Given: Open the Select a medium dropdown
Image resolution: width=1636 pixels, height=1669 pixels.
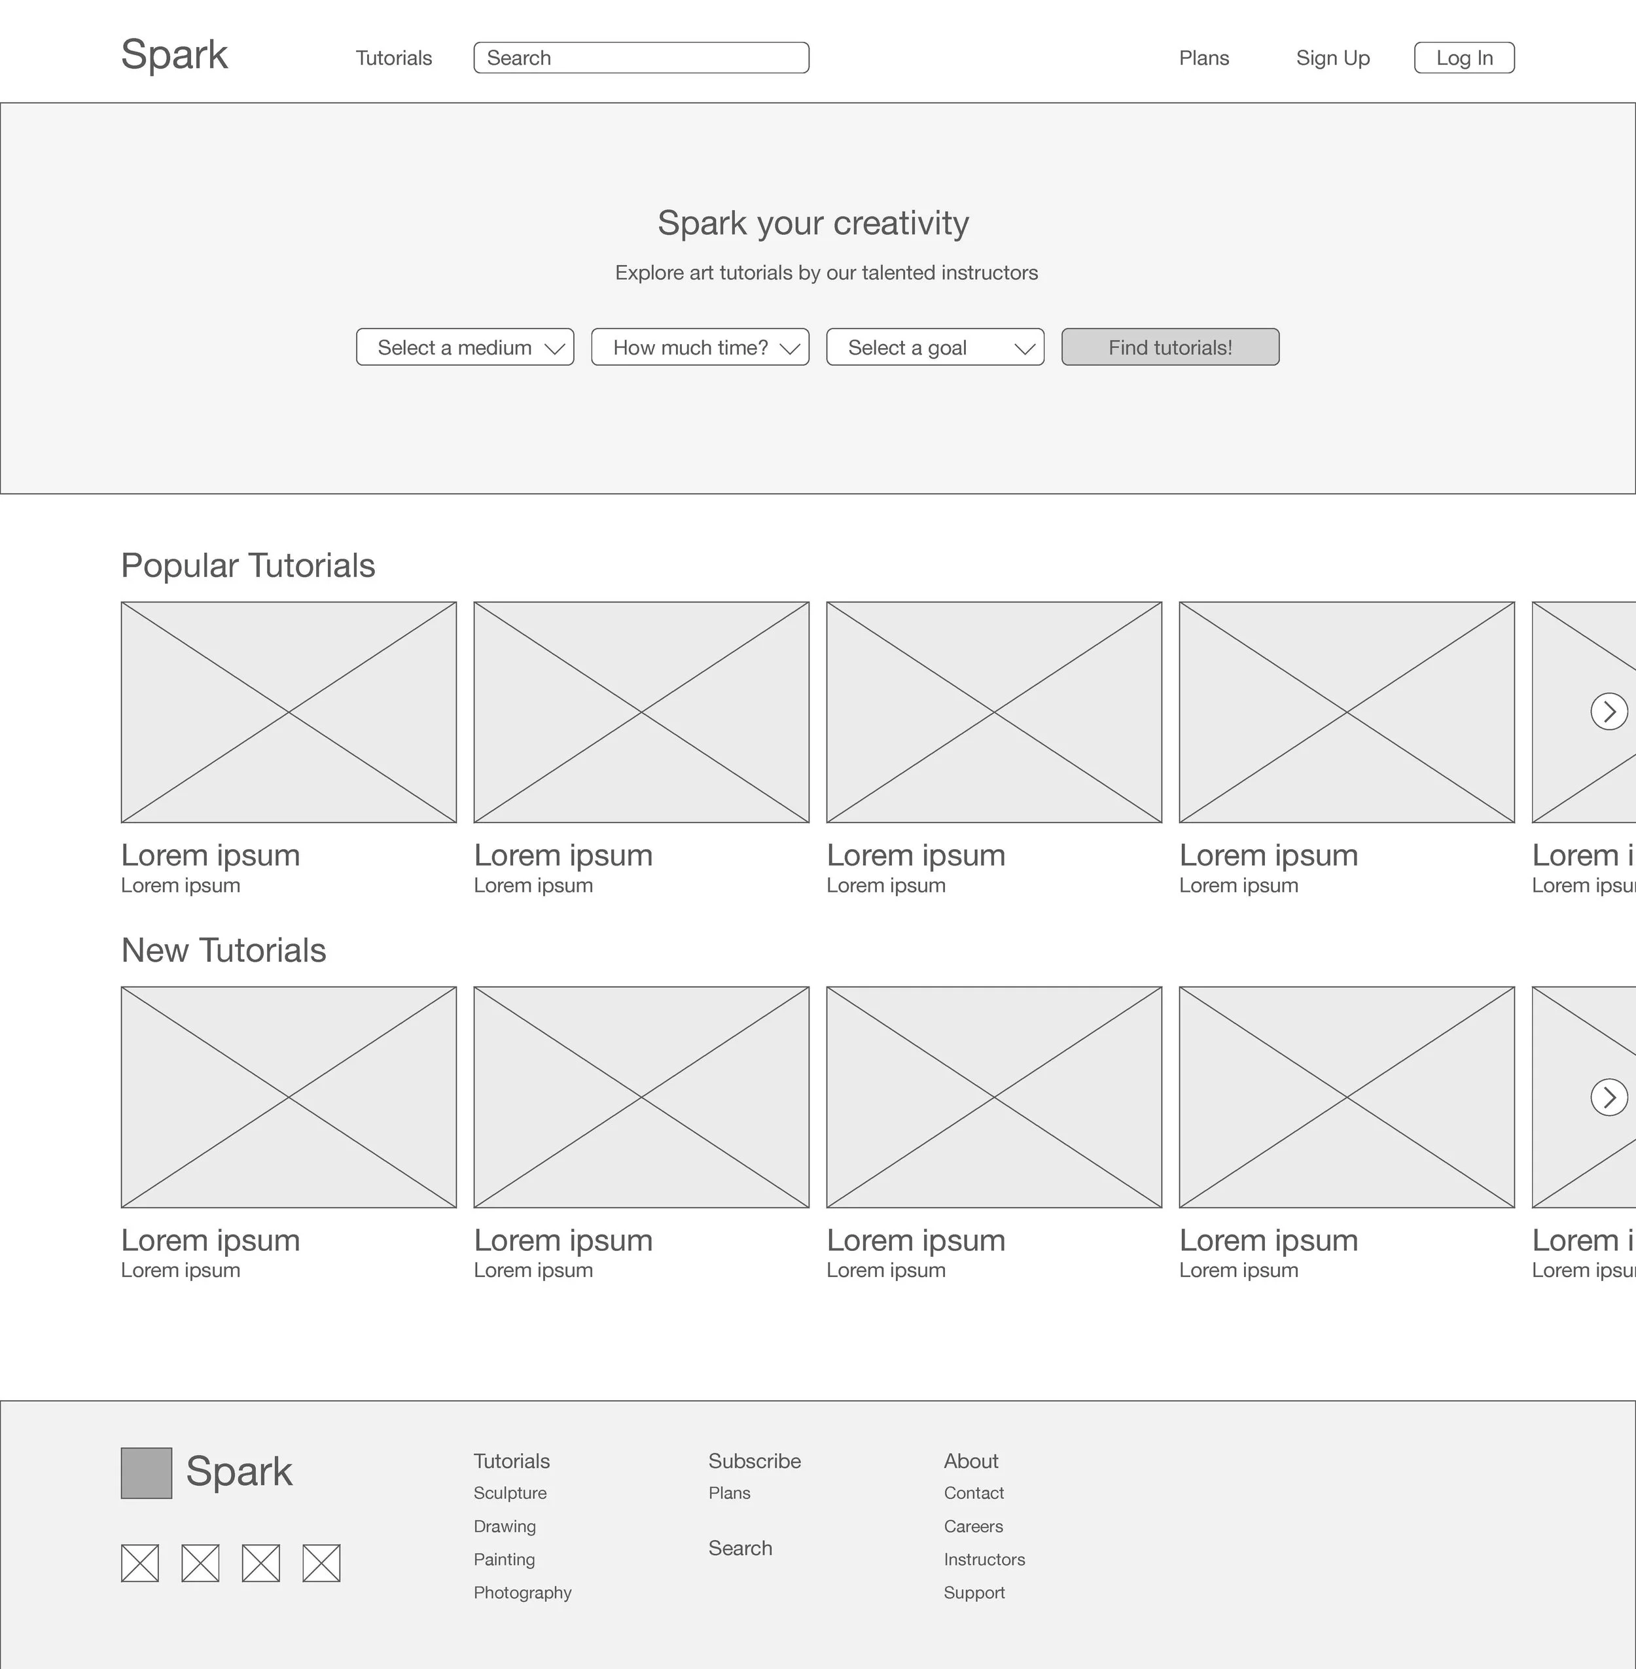Looking at the screenshot, I should (x=465, y=347).
